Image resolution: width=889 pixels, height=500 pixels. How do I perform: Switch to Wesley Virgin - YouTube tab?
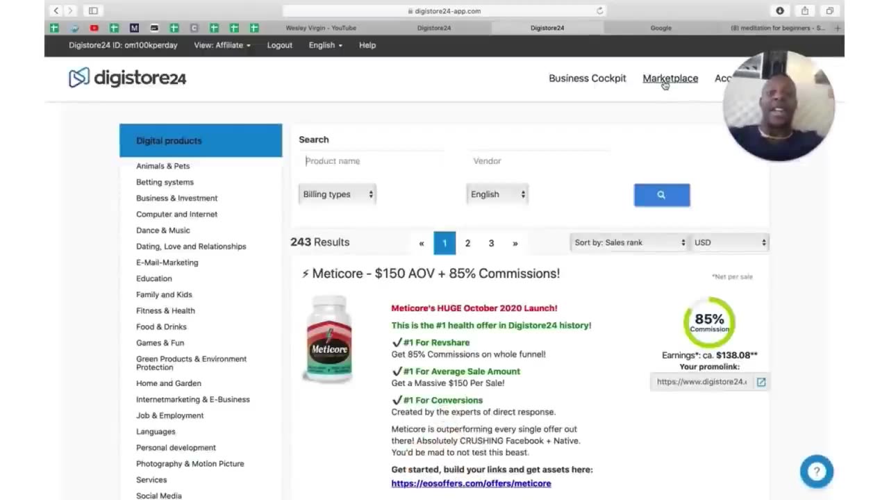click(x=321, y=28)
